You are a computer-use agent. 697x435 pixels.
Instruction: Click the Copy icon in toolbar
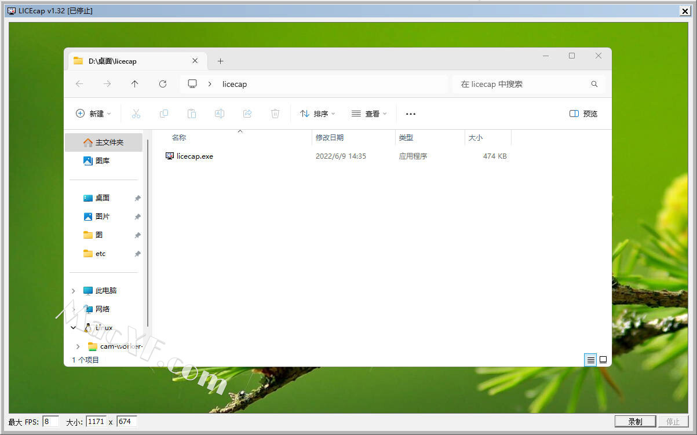click(x=164, y=114)
